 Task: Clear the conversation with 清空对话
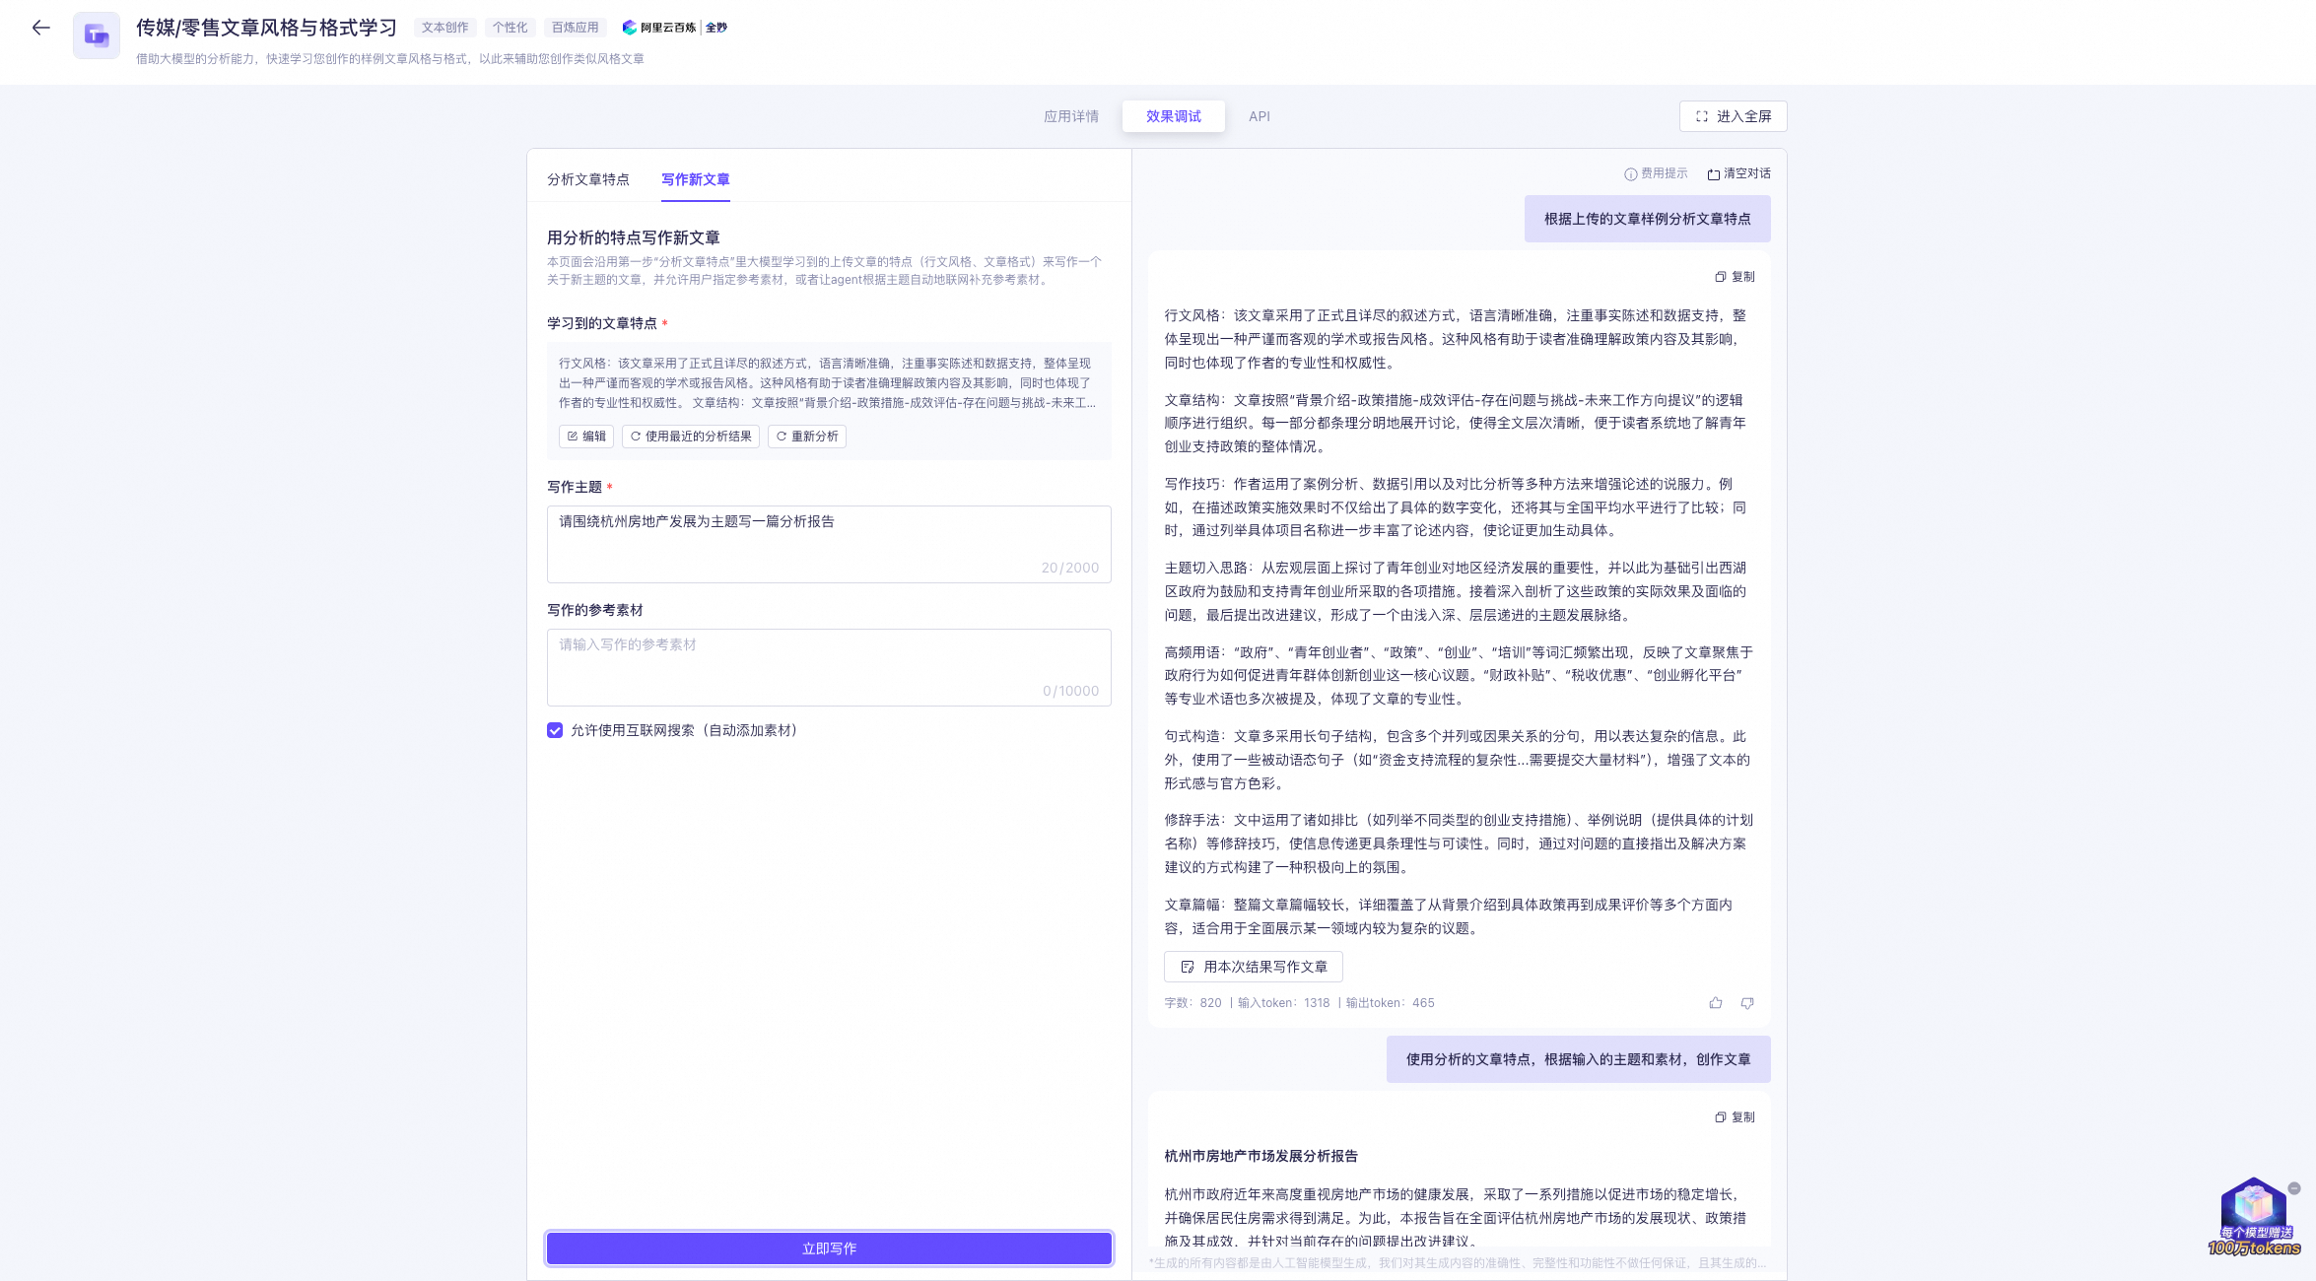tap(1739, 173)
